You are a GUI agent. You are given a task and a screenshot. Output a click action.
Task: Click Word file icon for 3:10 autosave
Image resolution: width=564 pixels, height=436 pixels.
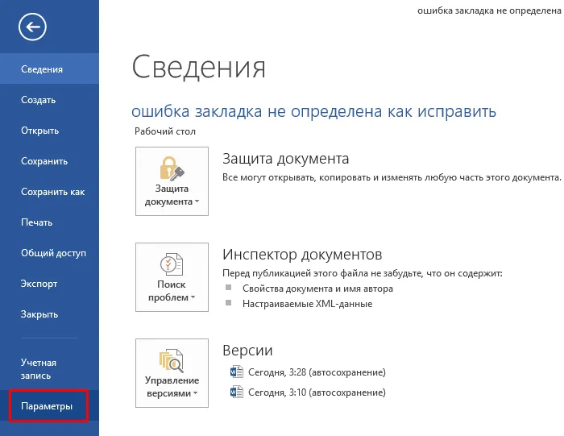(x=237, y=392)
